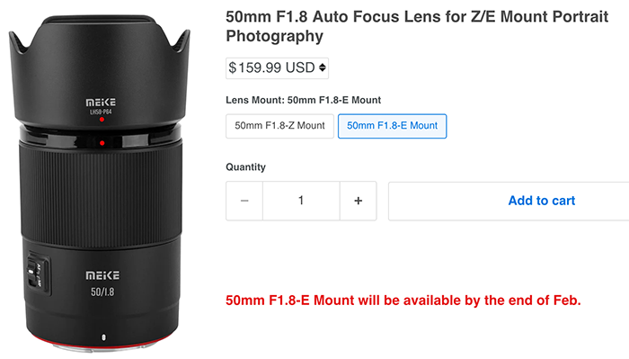Select the 50mm F1.8-E Mount option
Image resolution: width=629 pixels, height=359 pixels.
tap(392, 126)
